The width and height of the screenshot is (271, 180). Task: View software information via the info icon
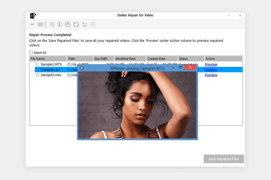[60, 24]
